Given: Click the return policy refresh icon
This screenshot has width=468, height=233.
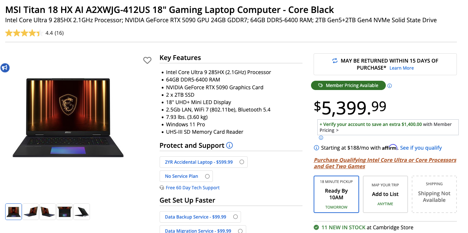Looking at the screenshot, I should 335,61.
